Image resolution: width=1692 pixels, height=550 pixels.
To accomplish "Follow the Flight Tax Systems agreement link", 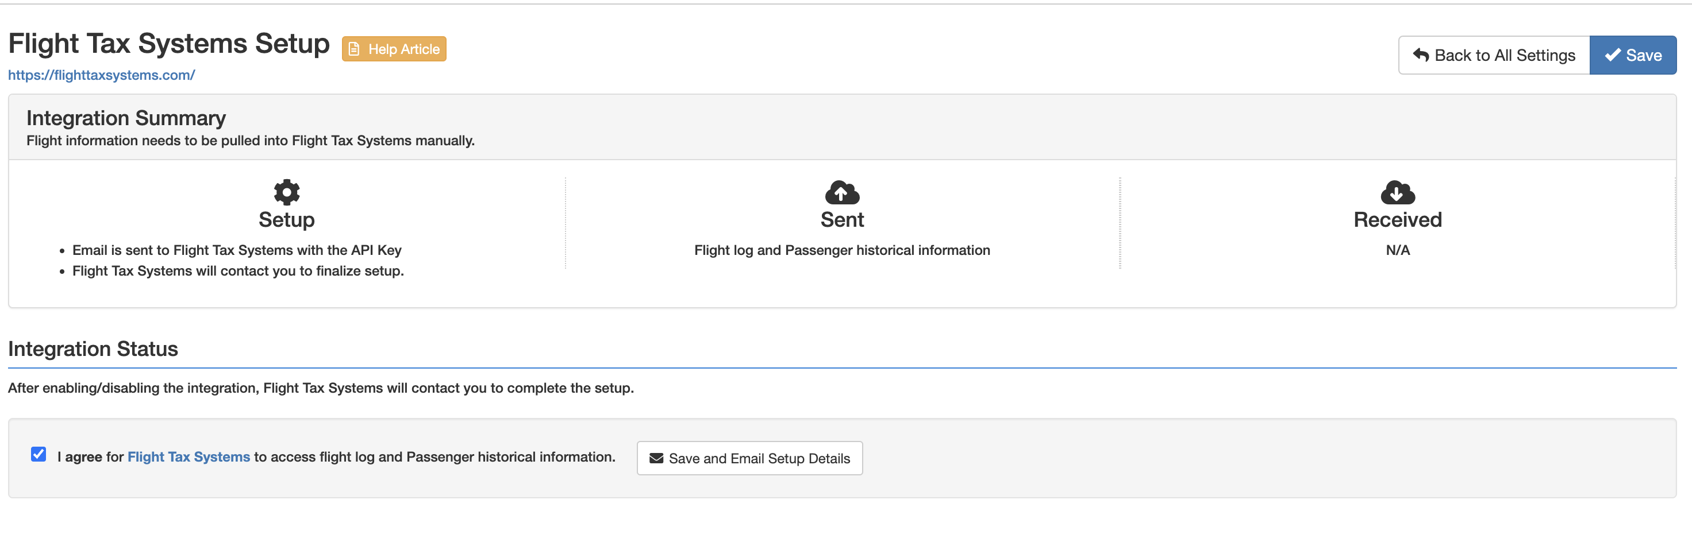I will coord(189,457).
